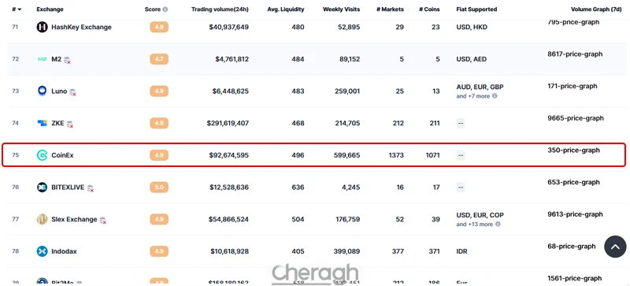Click the info icon next to Score header
Screen dimensions: 630x286
pos(165,9)
